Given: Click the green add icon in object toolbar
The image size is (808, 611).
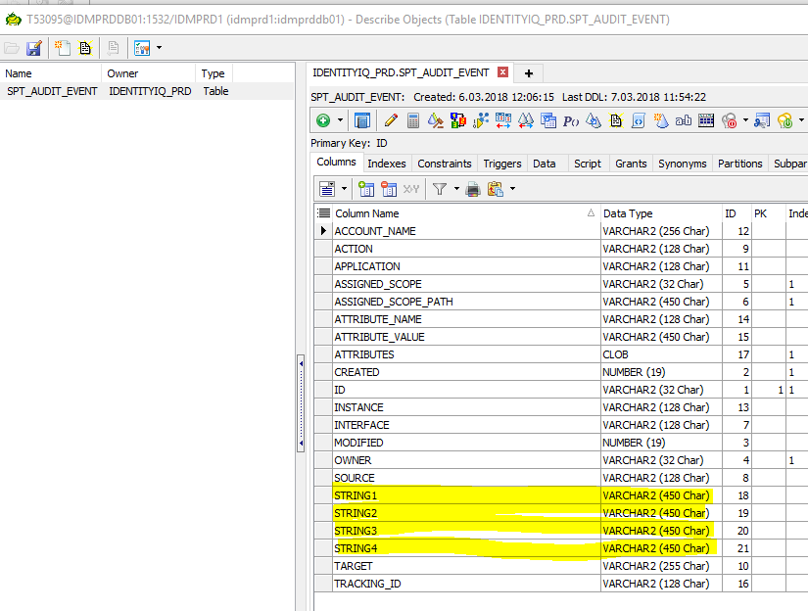Looking at the screenshot, I should point(322,120).
